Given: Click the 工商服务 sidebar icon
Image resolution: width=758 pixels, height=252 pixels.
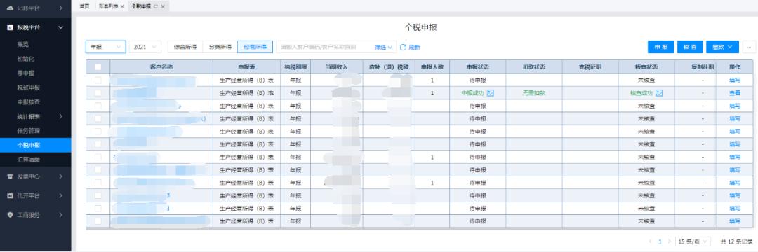Looking at the screenshot, I should coord(10,215).
